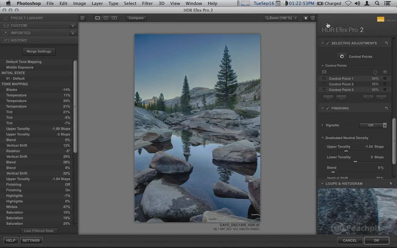
Task: Click the Control Points add button
Action: coord(342,56)
